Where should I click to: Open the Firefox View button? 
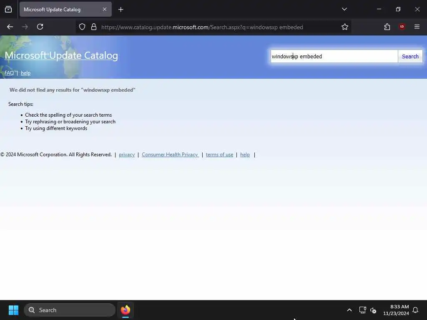[x=8, y=9]
